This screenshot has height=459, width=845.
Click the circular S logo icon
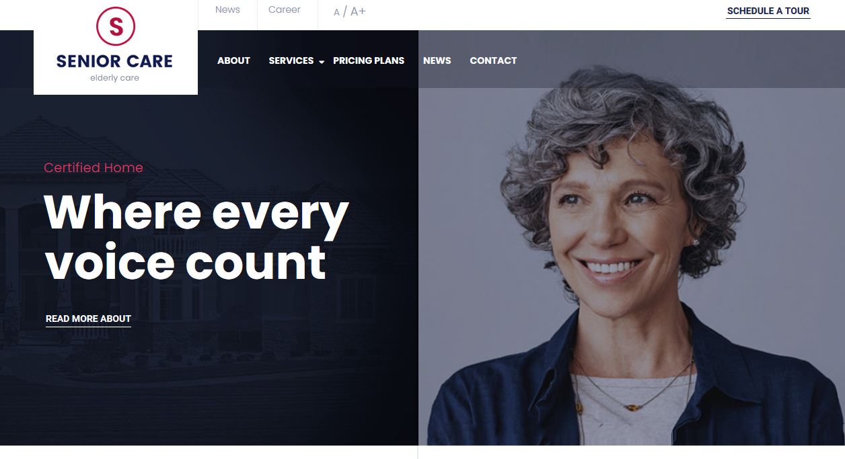116,26
